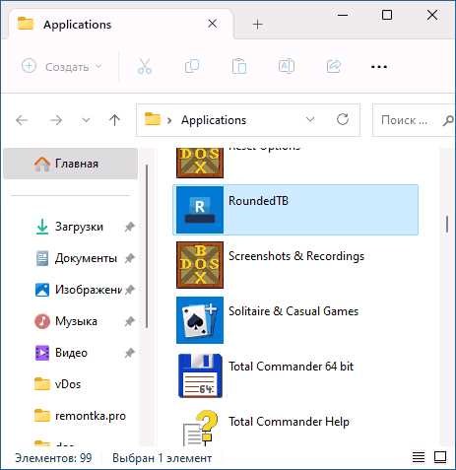456x470 pixels.
Task: Refresh the Applications folder view
Action: [343, 119]
